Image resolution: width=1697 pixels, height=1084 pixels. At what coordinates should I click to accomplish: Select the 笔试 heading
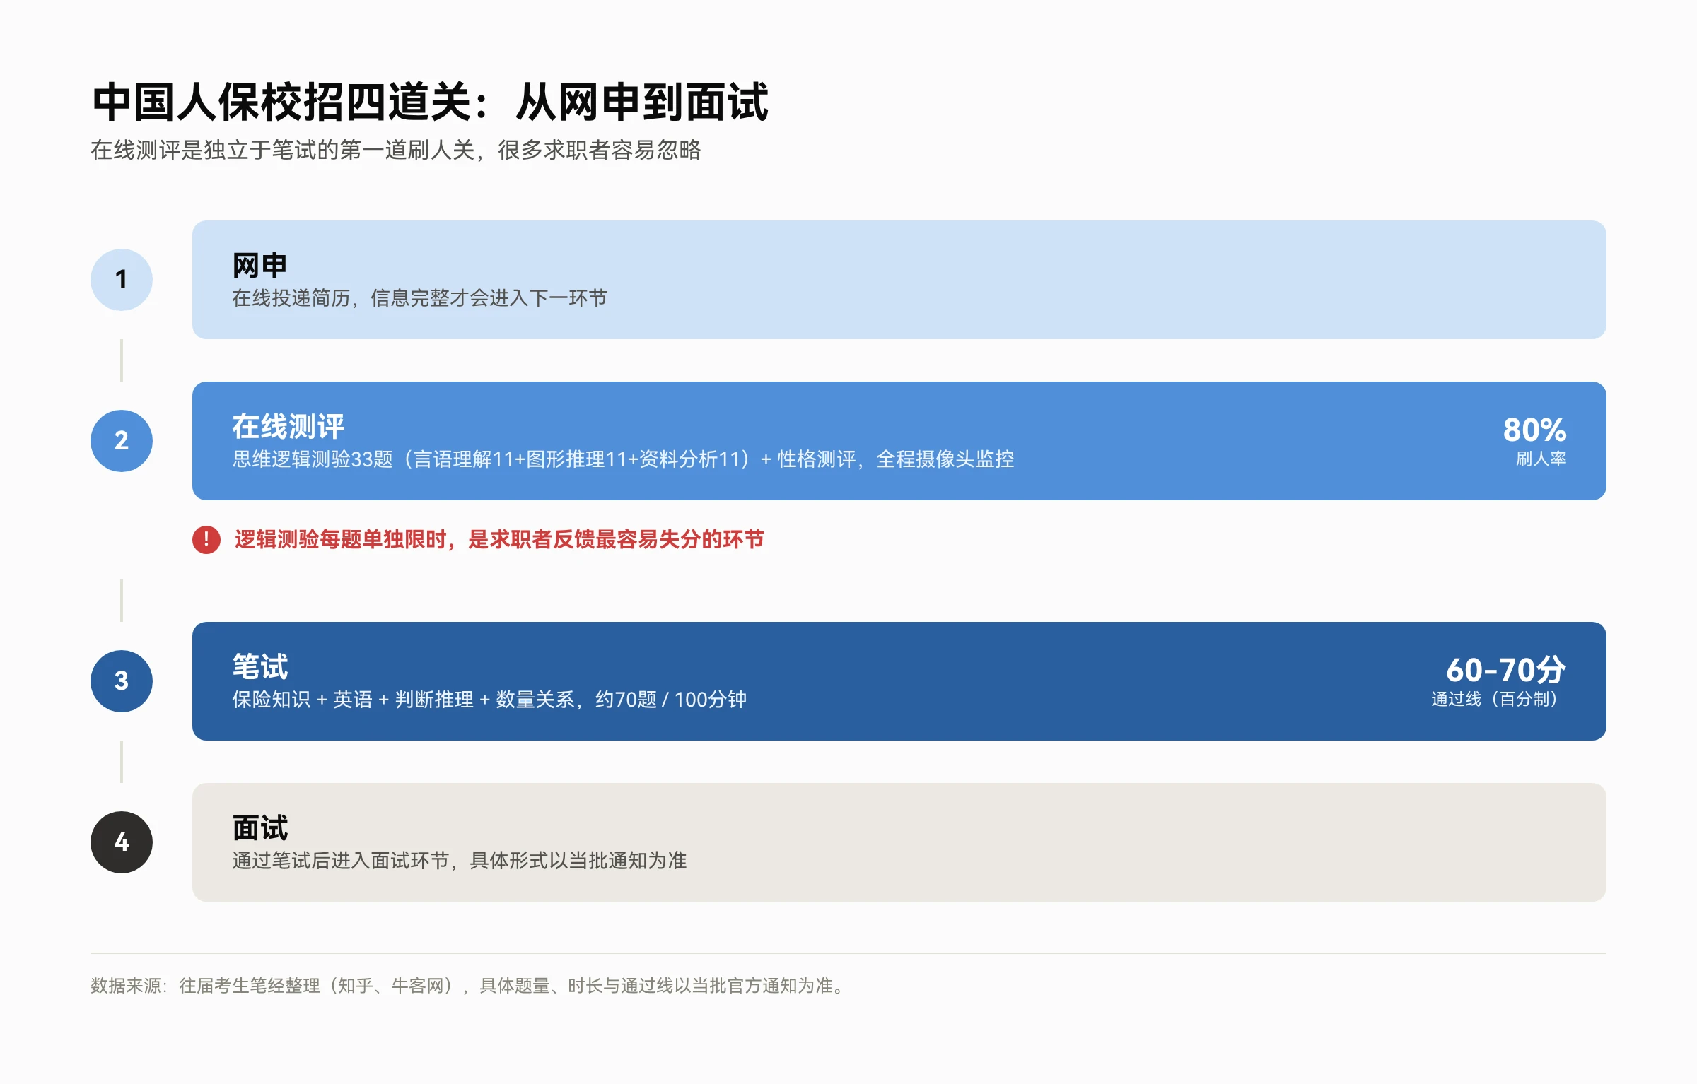coord(259,667)
